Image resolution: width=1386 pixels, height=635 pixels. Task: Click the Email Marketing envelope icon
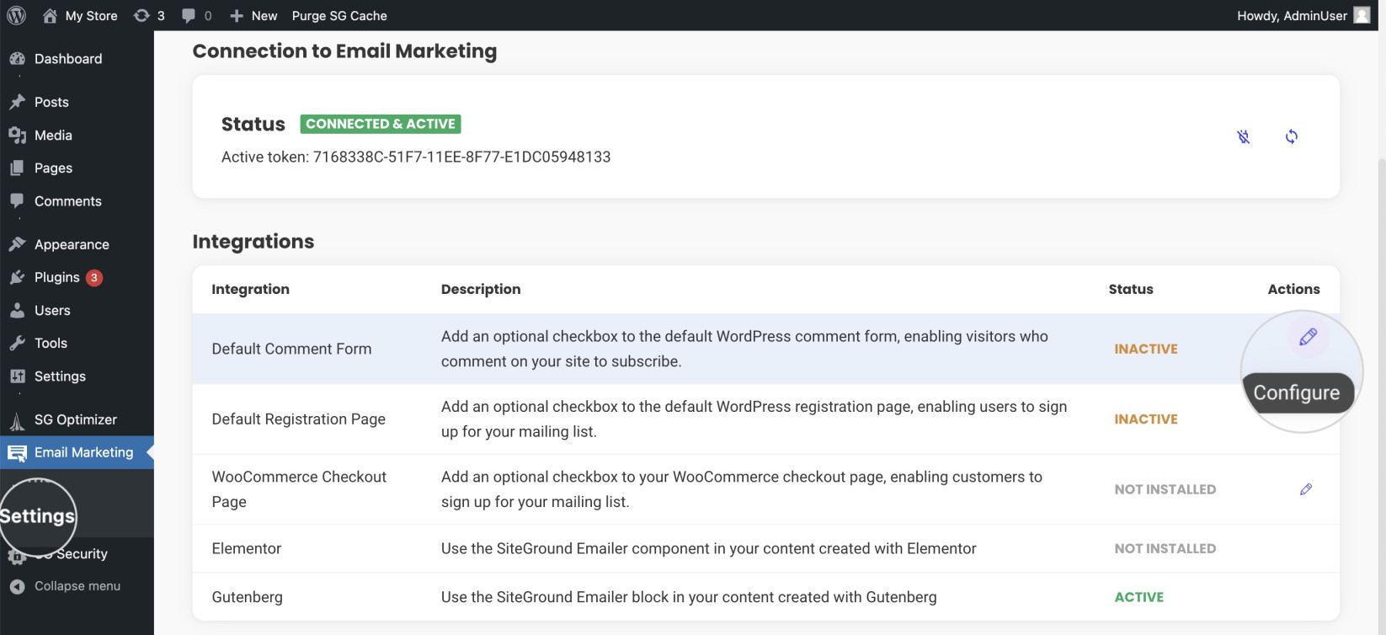tap(17, 453)
